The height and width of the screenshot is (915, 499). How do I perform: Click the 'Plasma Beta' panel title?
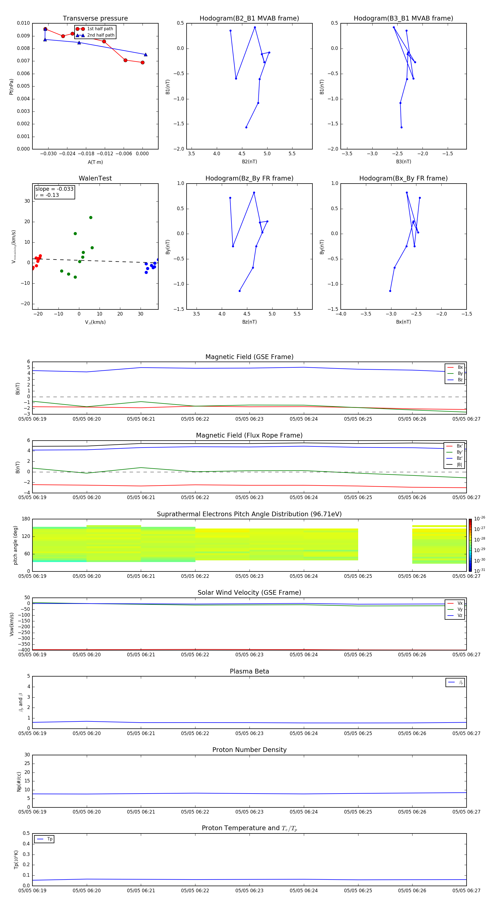(x=249, y=671)
